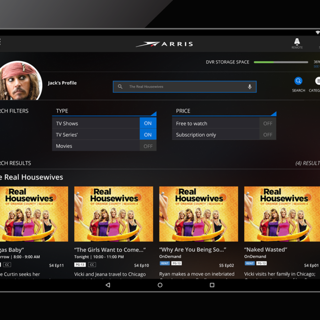Tap the Android recent apps square icon

(x=212, y=285)
